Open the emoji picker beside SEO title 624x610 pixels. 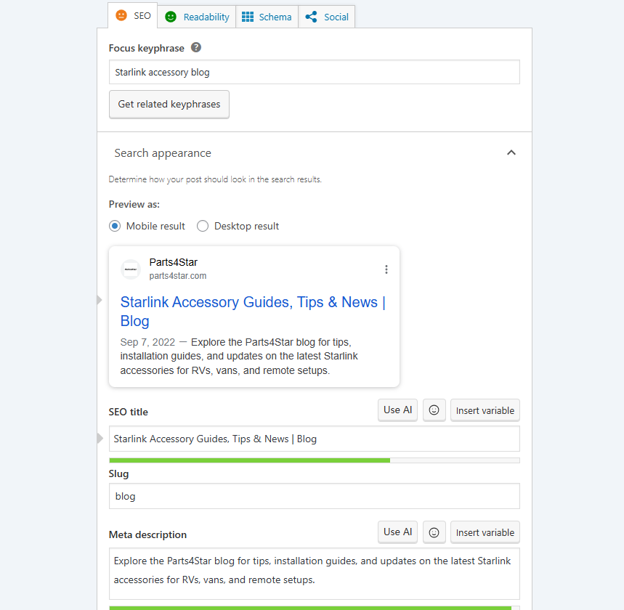tap(434, 410)
